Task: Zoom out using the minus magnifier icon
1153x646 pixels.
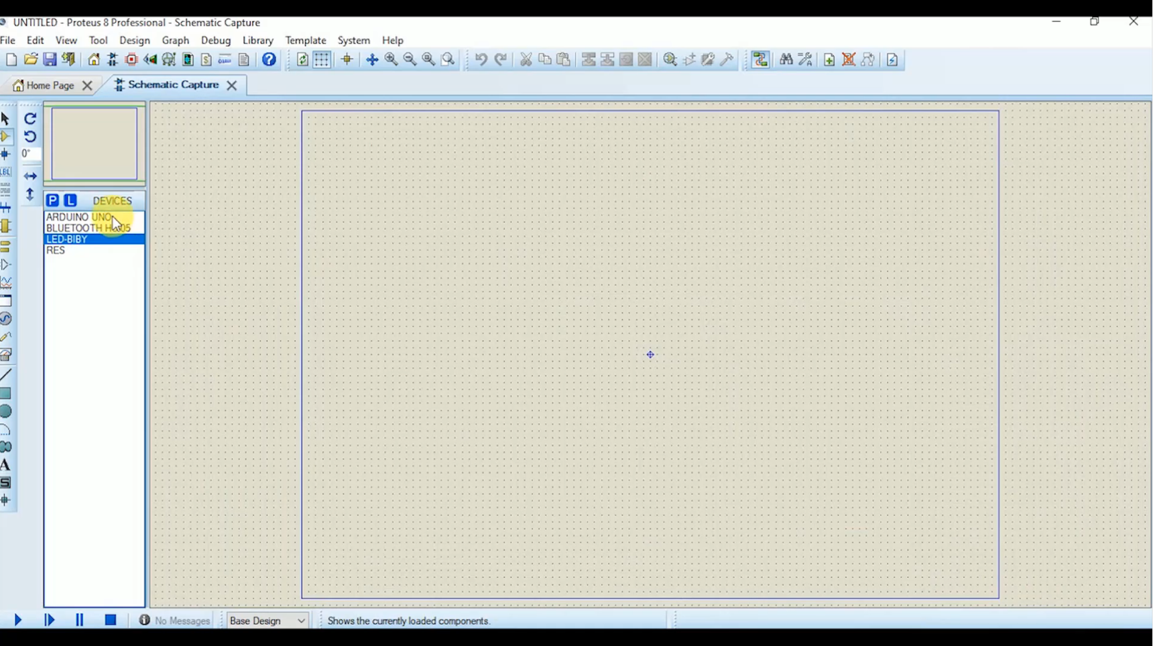Action: click(x=410, y=60)
